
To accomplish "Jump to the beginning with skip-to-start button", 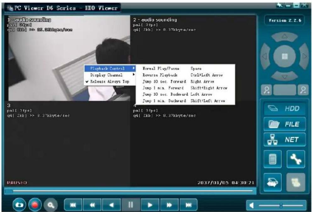I will pos(73,205).
